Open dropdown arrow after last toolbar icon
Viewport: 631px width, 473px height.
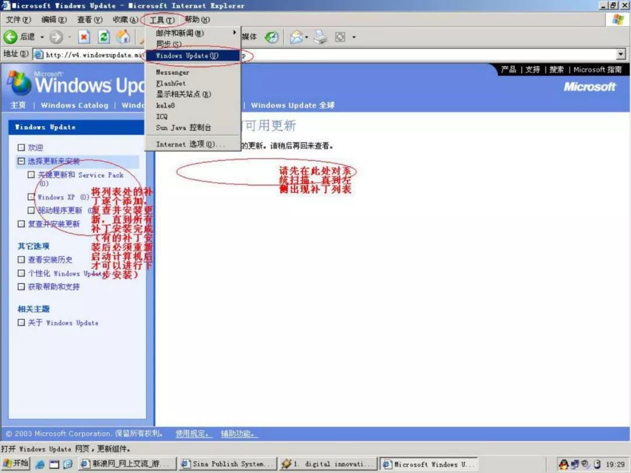[x=354, y=37]
